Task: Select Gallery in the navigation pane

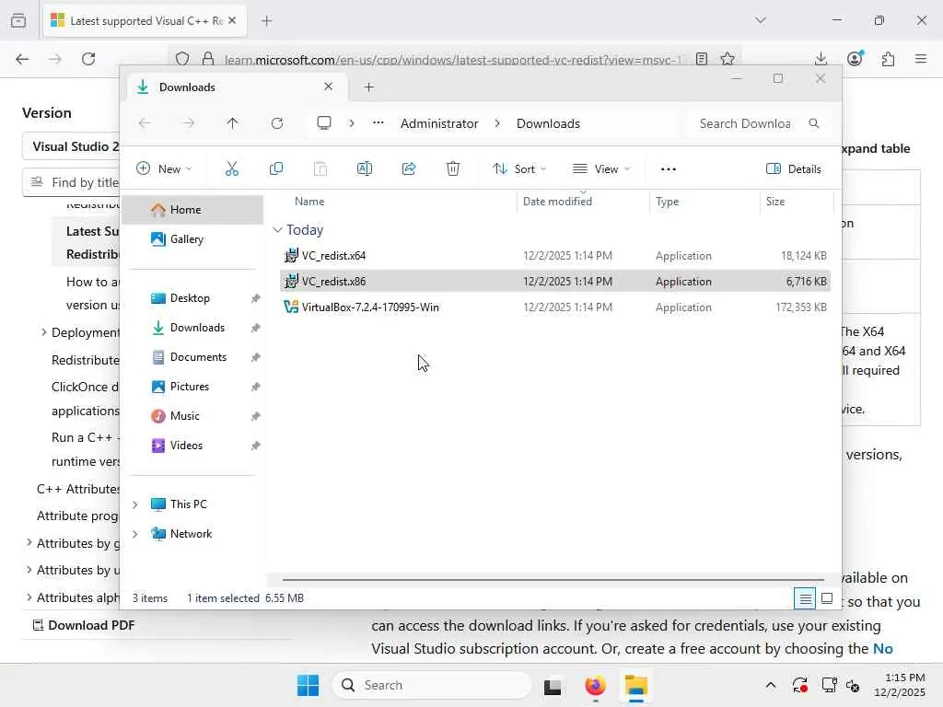Action: click(192, 239)
